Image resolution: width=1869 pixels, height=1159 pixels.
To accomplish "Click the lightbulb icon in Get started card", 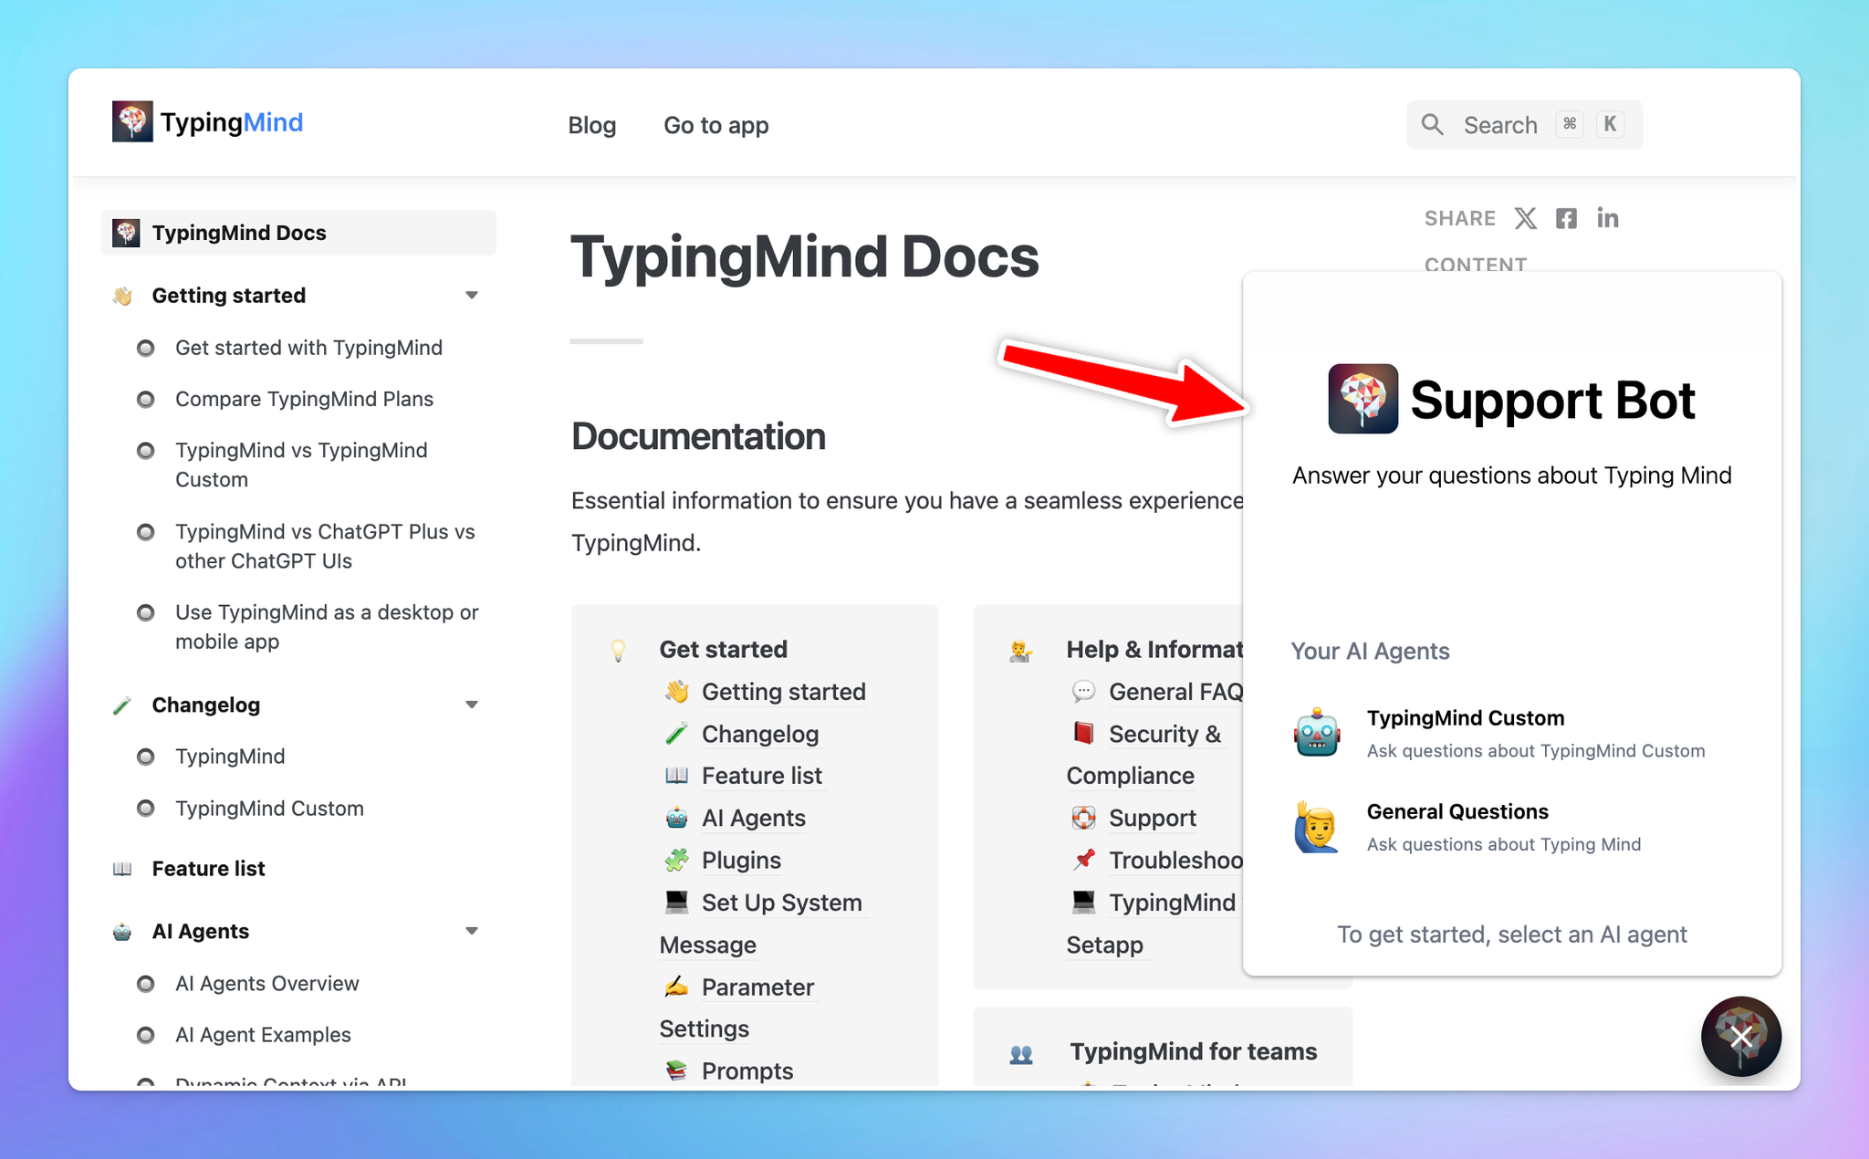I will click(618, 650).
